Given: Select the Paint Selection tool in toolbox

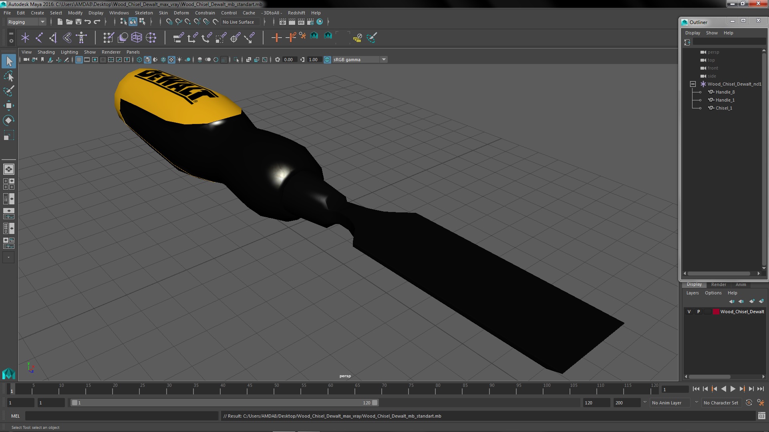Looking at the screenshot, I should [8, 91].
